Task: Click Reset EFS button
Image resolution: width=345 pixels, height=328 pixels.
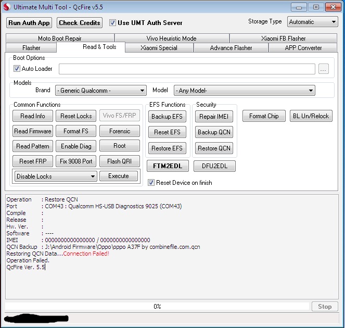Action: (167, 132)
